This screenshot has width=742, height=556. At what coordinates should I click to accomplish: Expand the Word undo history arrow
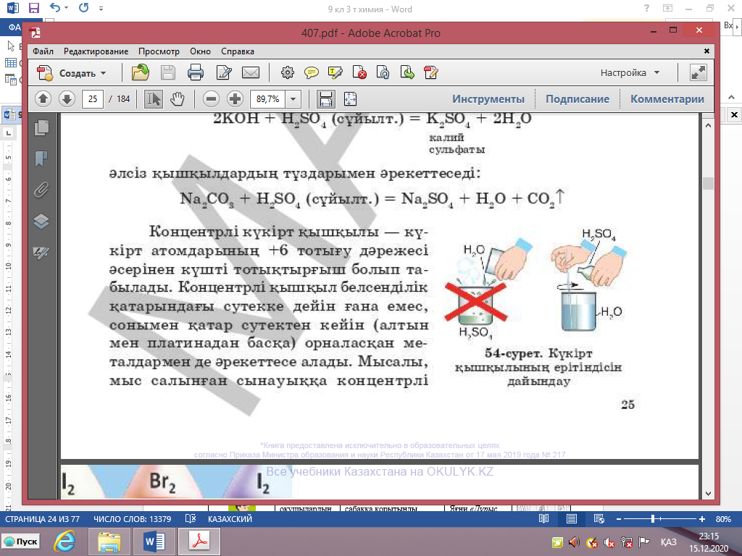click(x=66, y=8)
